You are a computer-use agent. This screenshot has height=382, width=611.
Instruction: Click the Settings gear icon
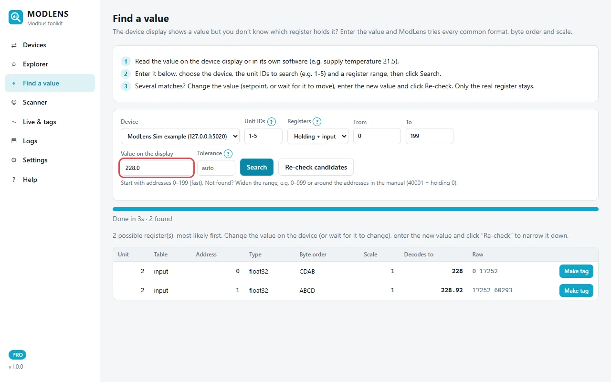pyautogui.click(x=14, y=160)
